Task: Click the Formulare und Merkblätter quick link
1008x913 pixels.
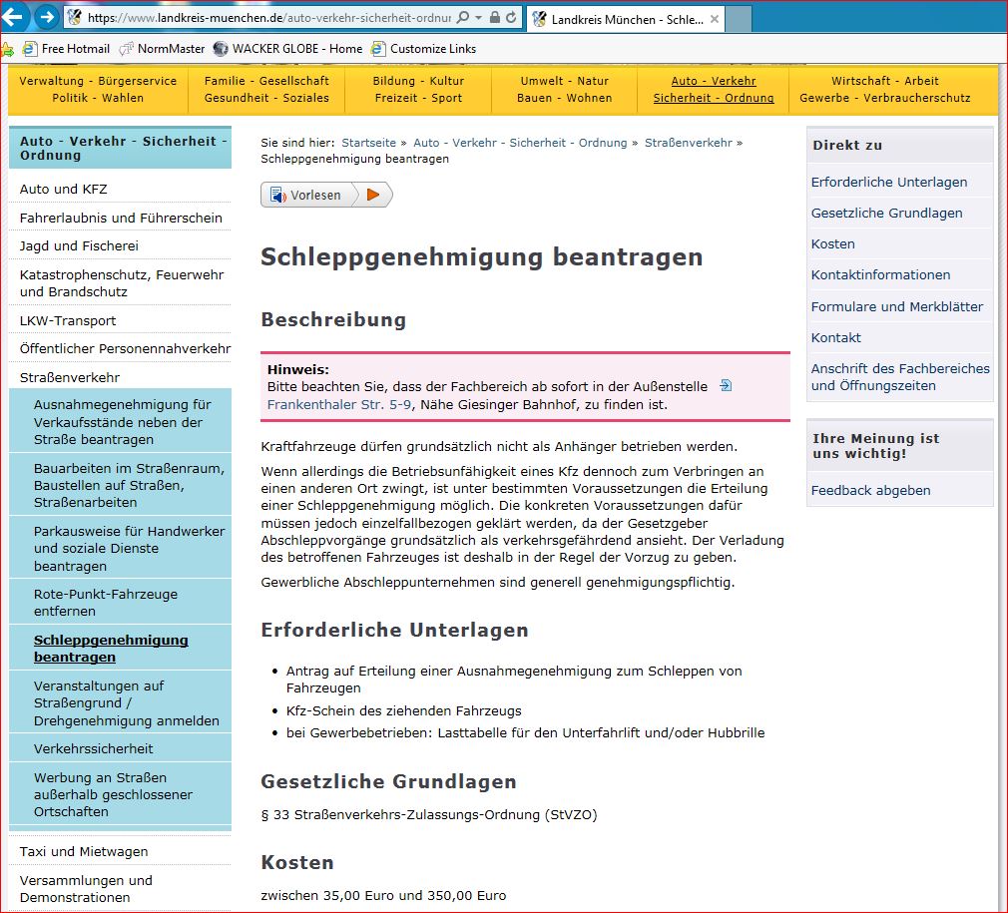Action: pos(897,306)
